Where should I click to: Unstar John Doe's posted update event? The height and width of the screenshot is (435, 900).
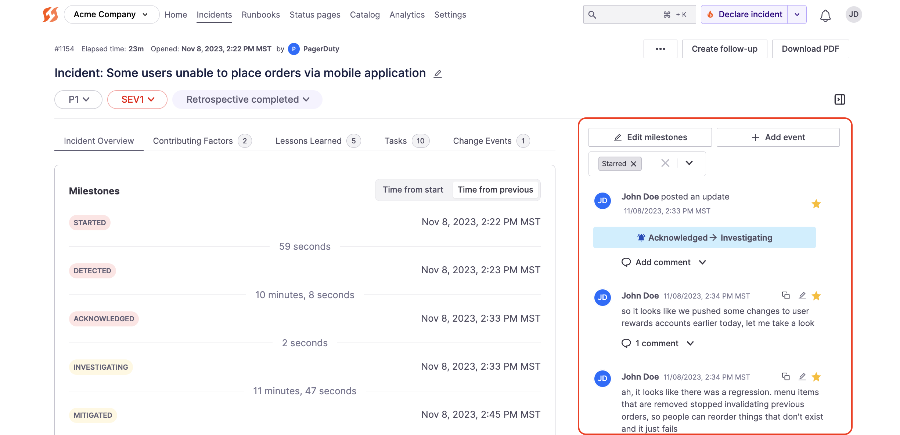816,204
